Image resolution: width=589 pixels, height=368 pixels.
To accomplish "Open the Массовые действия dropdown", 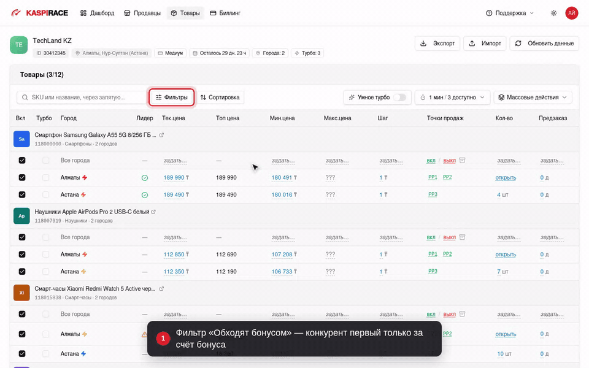I will [533, 98].
